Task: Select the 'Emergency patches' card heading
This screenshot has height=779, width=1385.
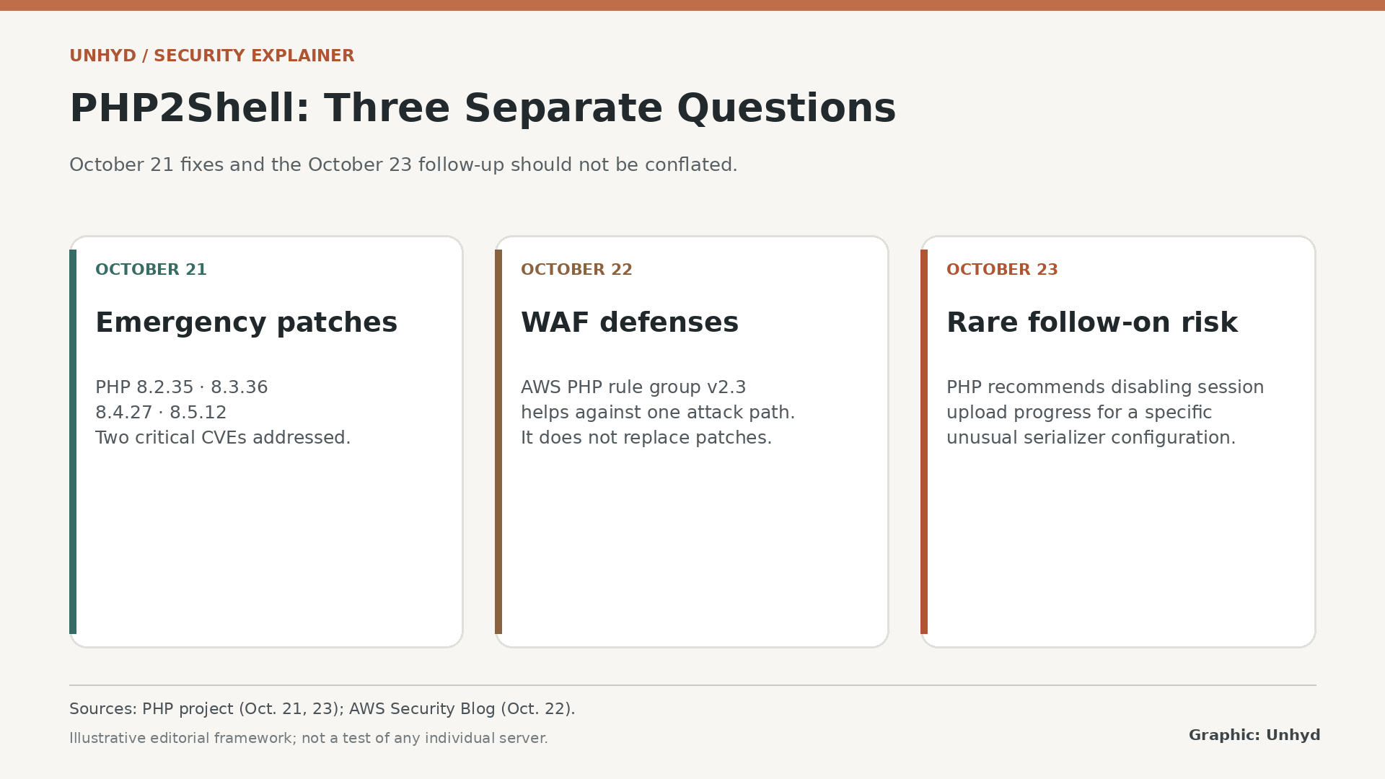Action: pos(246,322)
